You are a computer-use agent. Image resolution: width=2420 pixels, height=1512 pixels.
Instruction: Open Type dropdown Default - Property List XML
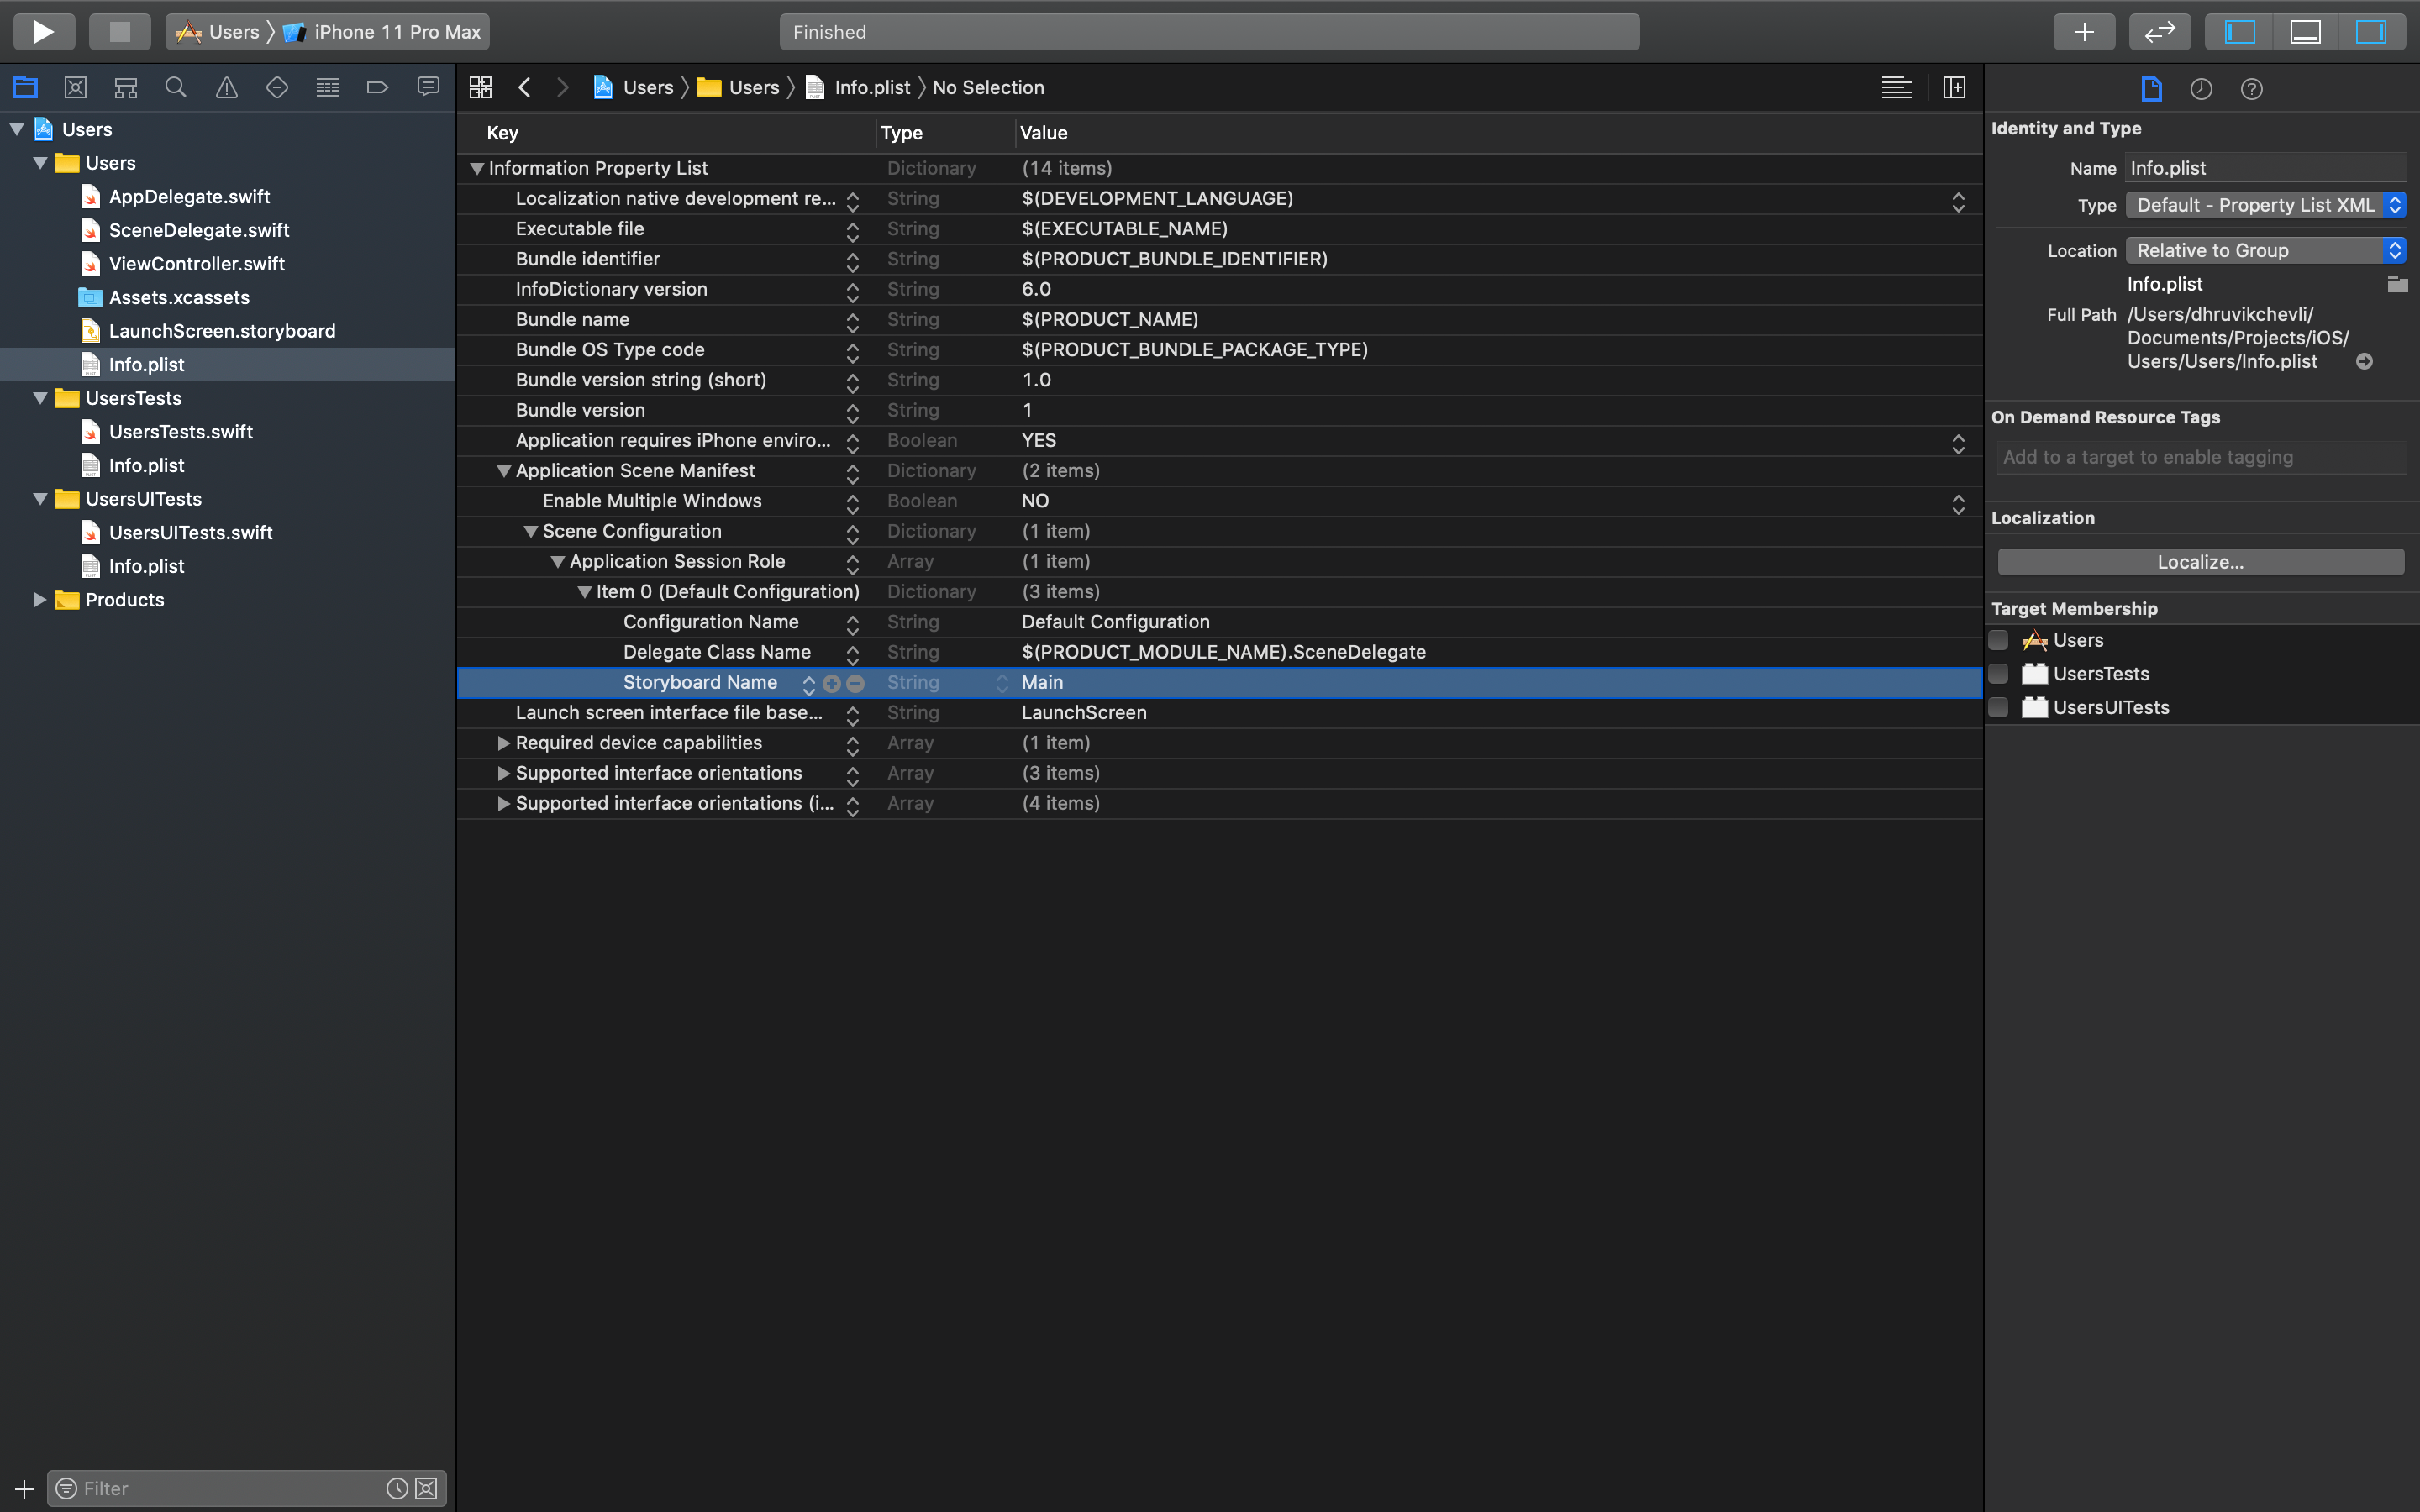coord(2265,205)
